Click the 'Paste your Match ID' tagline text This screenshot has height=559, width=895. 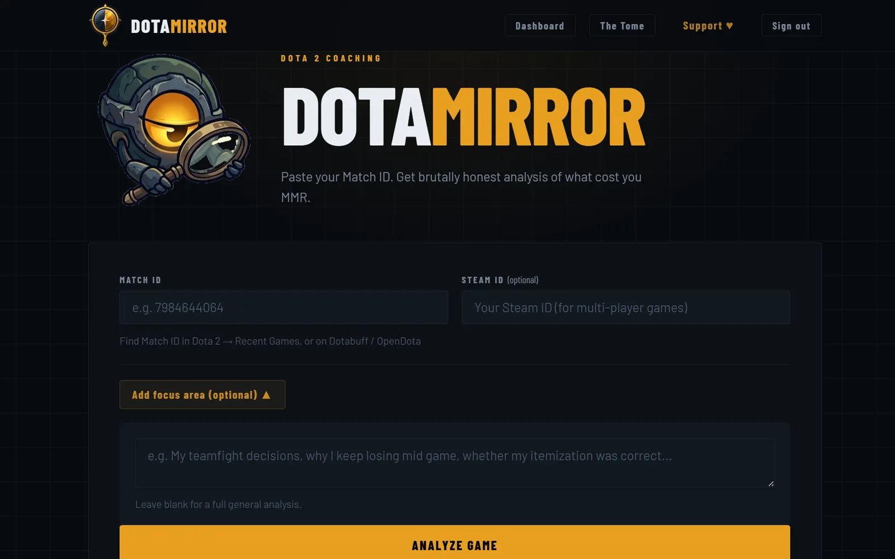tap(461, 187)
